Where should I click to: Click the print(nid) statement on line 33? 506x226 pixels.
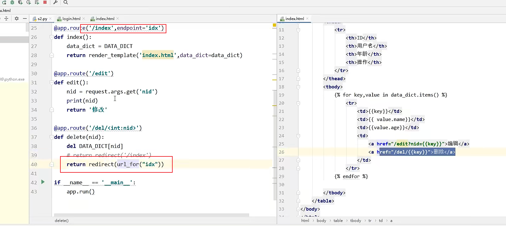coord(82,101)
